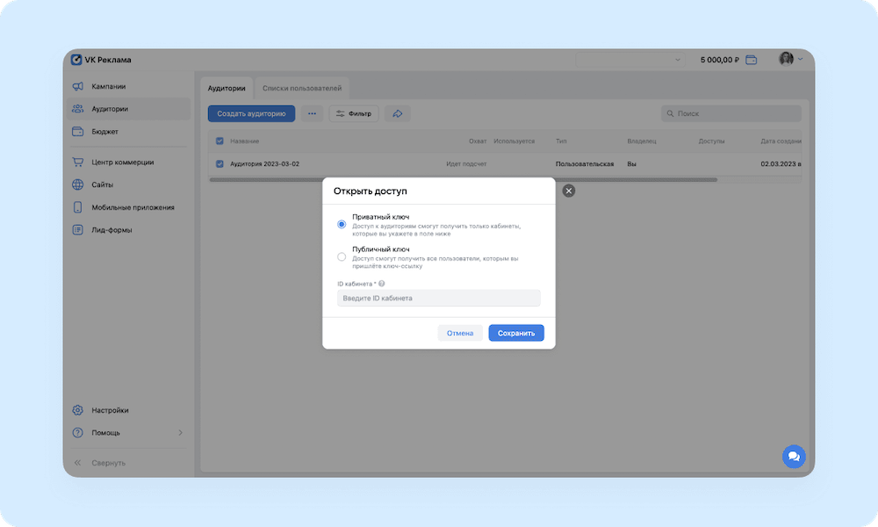The height and width of the screenshot is (527, 878).
Task: Open the chat support bubble icon
Action: pos(794,457)
